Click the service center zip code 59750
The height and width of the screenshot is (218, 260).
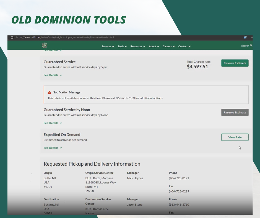pyautogui.click(x=90, y=191)
